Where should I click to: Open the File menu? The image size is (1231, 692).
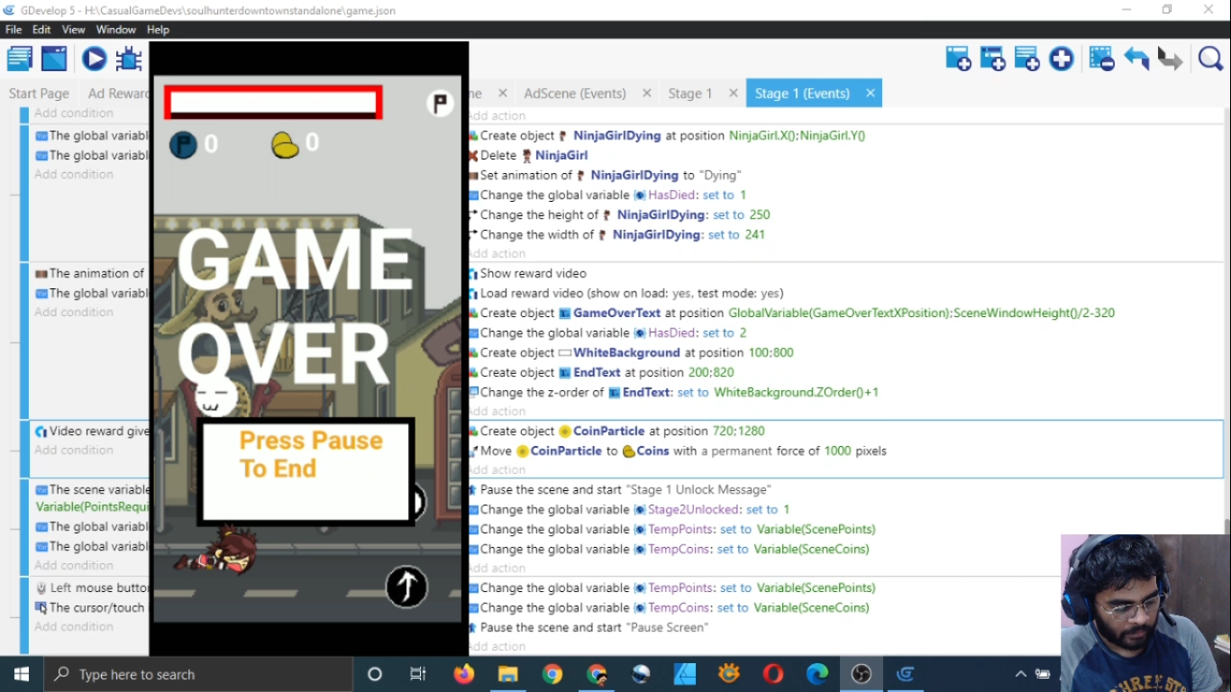[x=14, y=30]
